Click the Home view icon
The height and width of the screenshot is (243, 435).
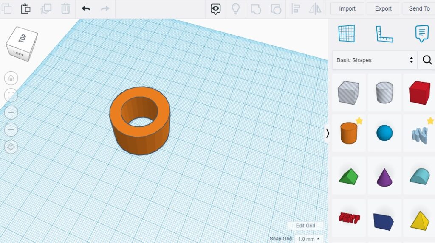(11, 78)
